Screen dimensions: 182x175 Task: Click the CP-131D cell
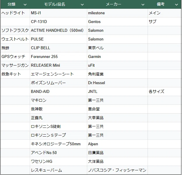[58, 22]
